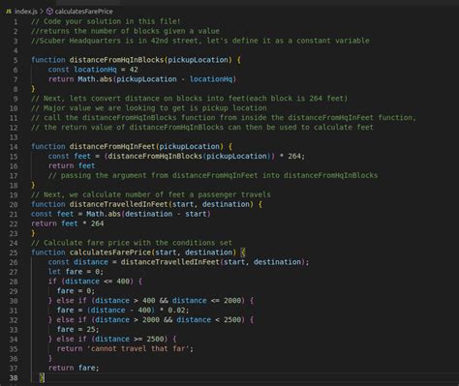Click "const distance" declaration on line 26

click(78, 262)
